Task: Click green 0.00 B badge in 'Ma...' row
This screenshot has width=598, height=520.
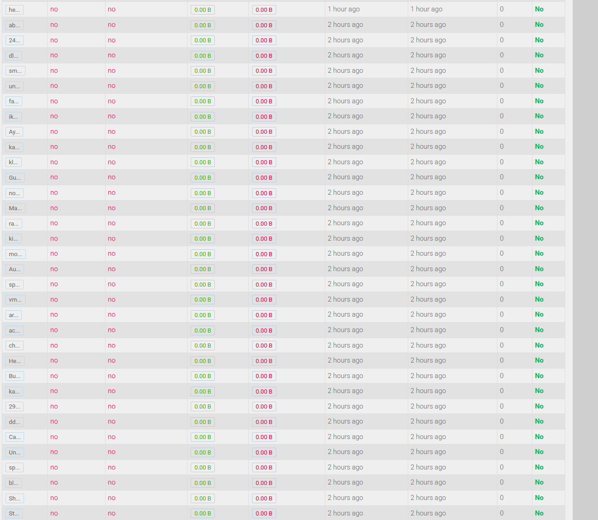Action: (x=203, y=208)
